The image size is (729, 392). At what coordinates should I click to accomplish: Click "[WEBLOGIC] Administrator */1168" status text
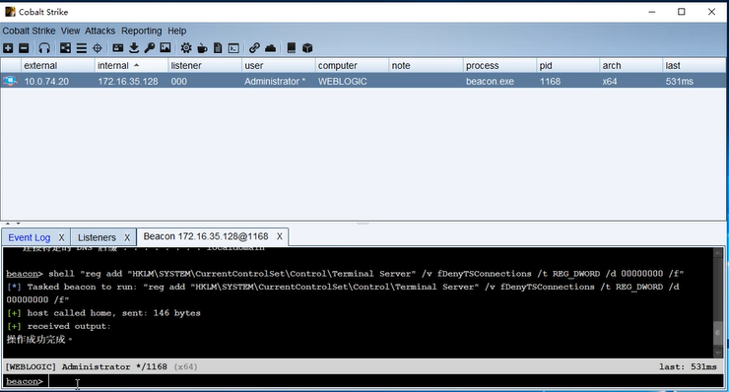86,367
